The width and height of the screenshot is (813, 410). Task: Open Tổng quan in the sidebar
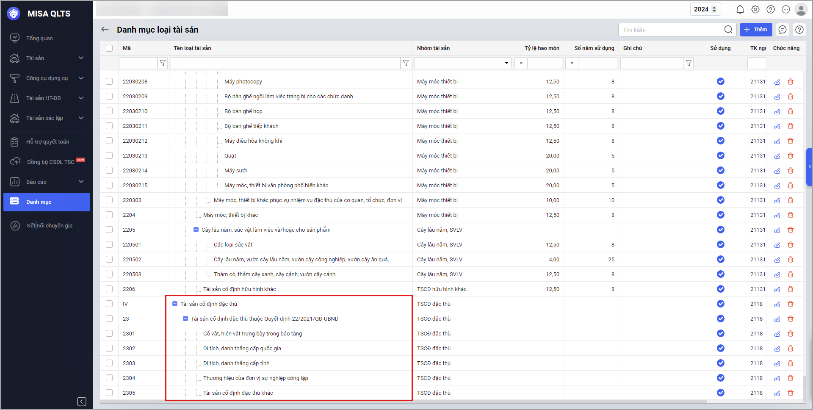[39, 38]
